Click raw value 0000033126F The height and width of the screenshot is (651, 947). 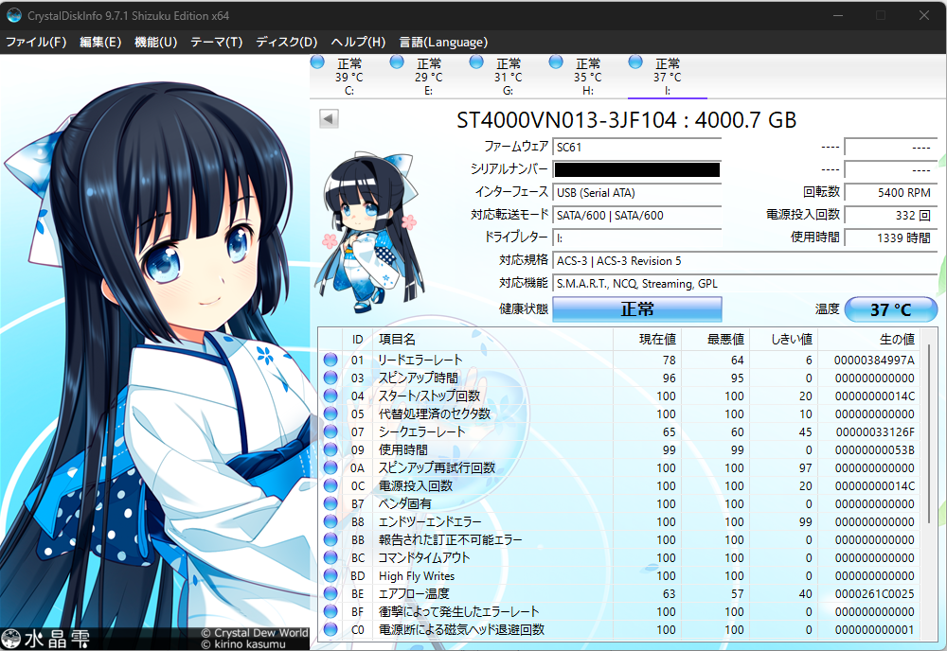tap(875, 432)
